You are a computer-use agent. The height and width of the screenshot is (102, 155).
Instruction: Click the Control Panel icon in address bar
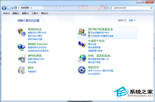coord(16,8)
